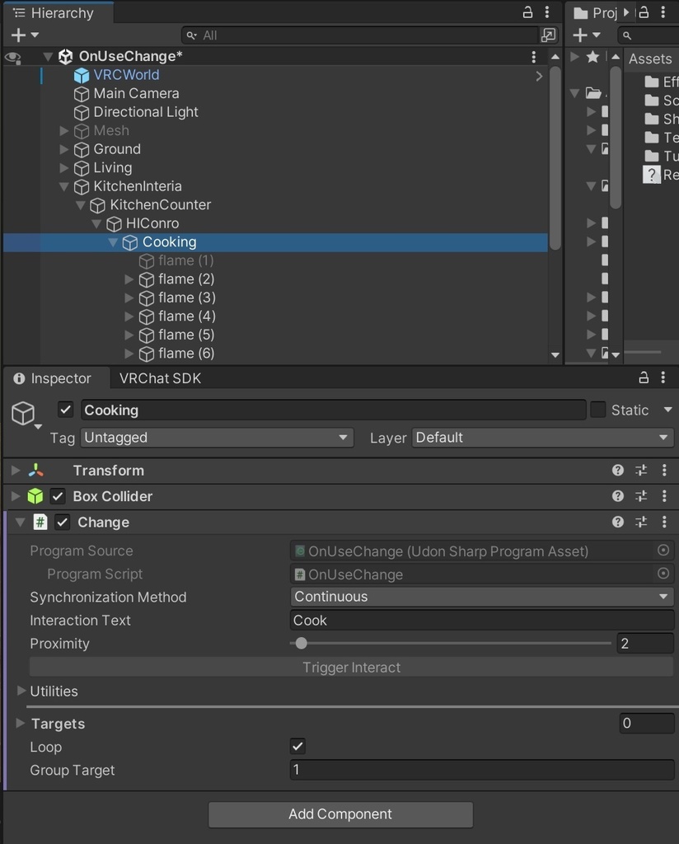Toggle scene visibility eye icon
The width and height of the screenshot is (679, 844).
point(13,57)
